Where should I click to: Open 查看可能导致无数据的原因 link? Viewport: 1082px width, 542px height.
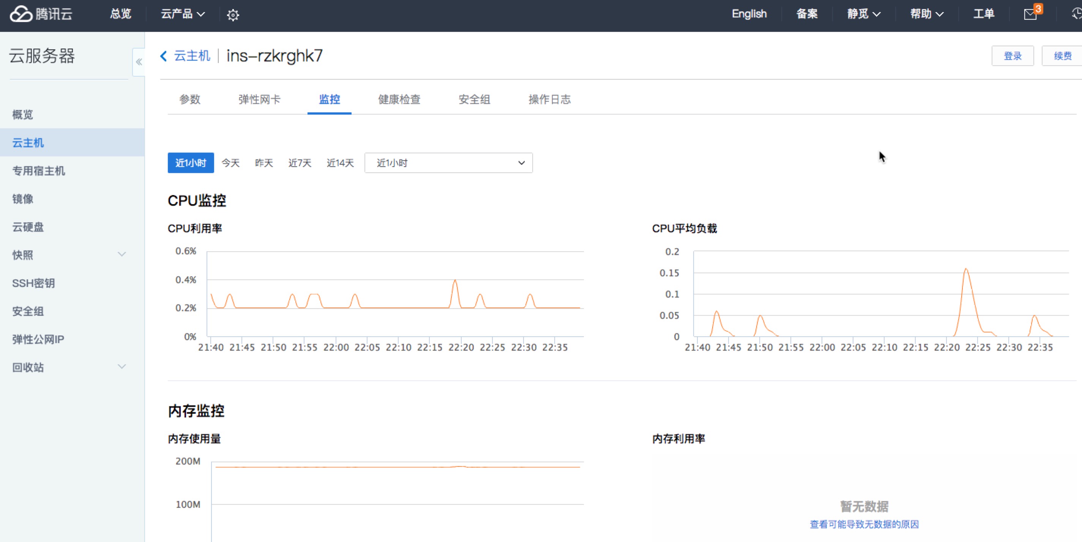click(864, 525)
